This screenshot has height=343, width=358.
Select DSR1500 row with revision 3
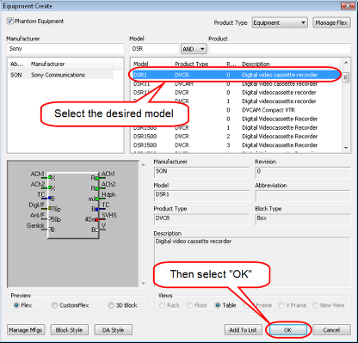point(237,145)
